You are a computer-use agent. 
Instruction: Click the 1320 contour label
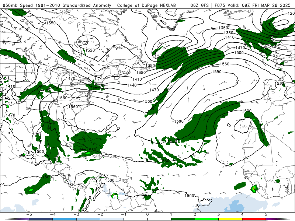click(x=90, y=50)
